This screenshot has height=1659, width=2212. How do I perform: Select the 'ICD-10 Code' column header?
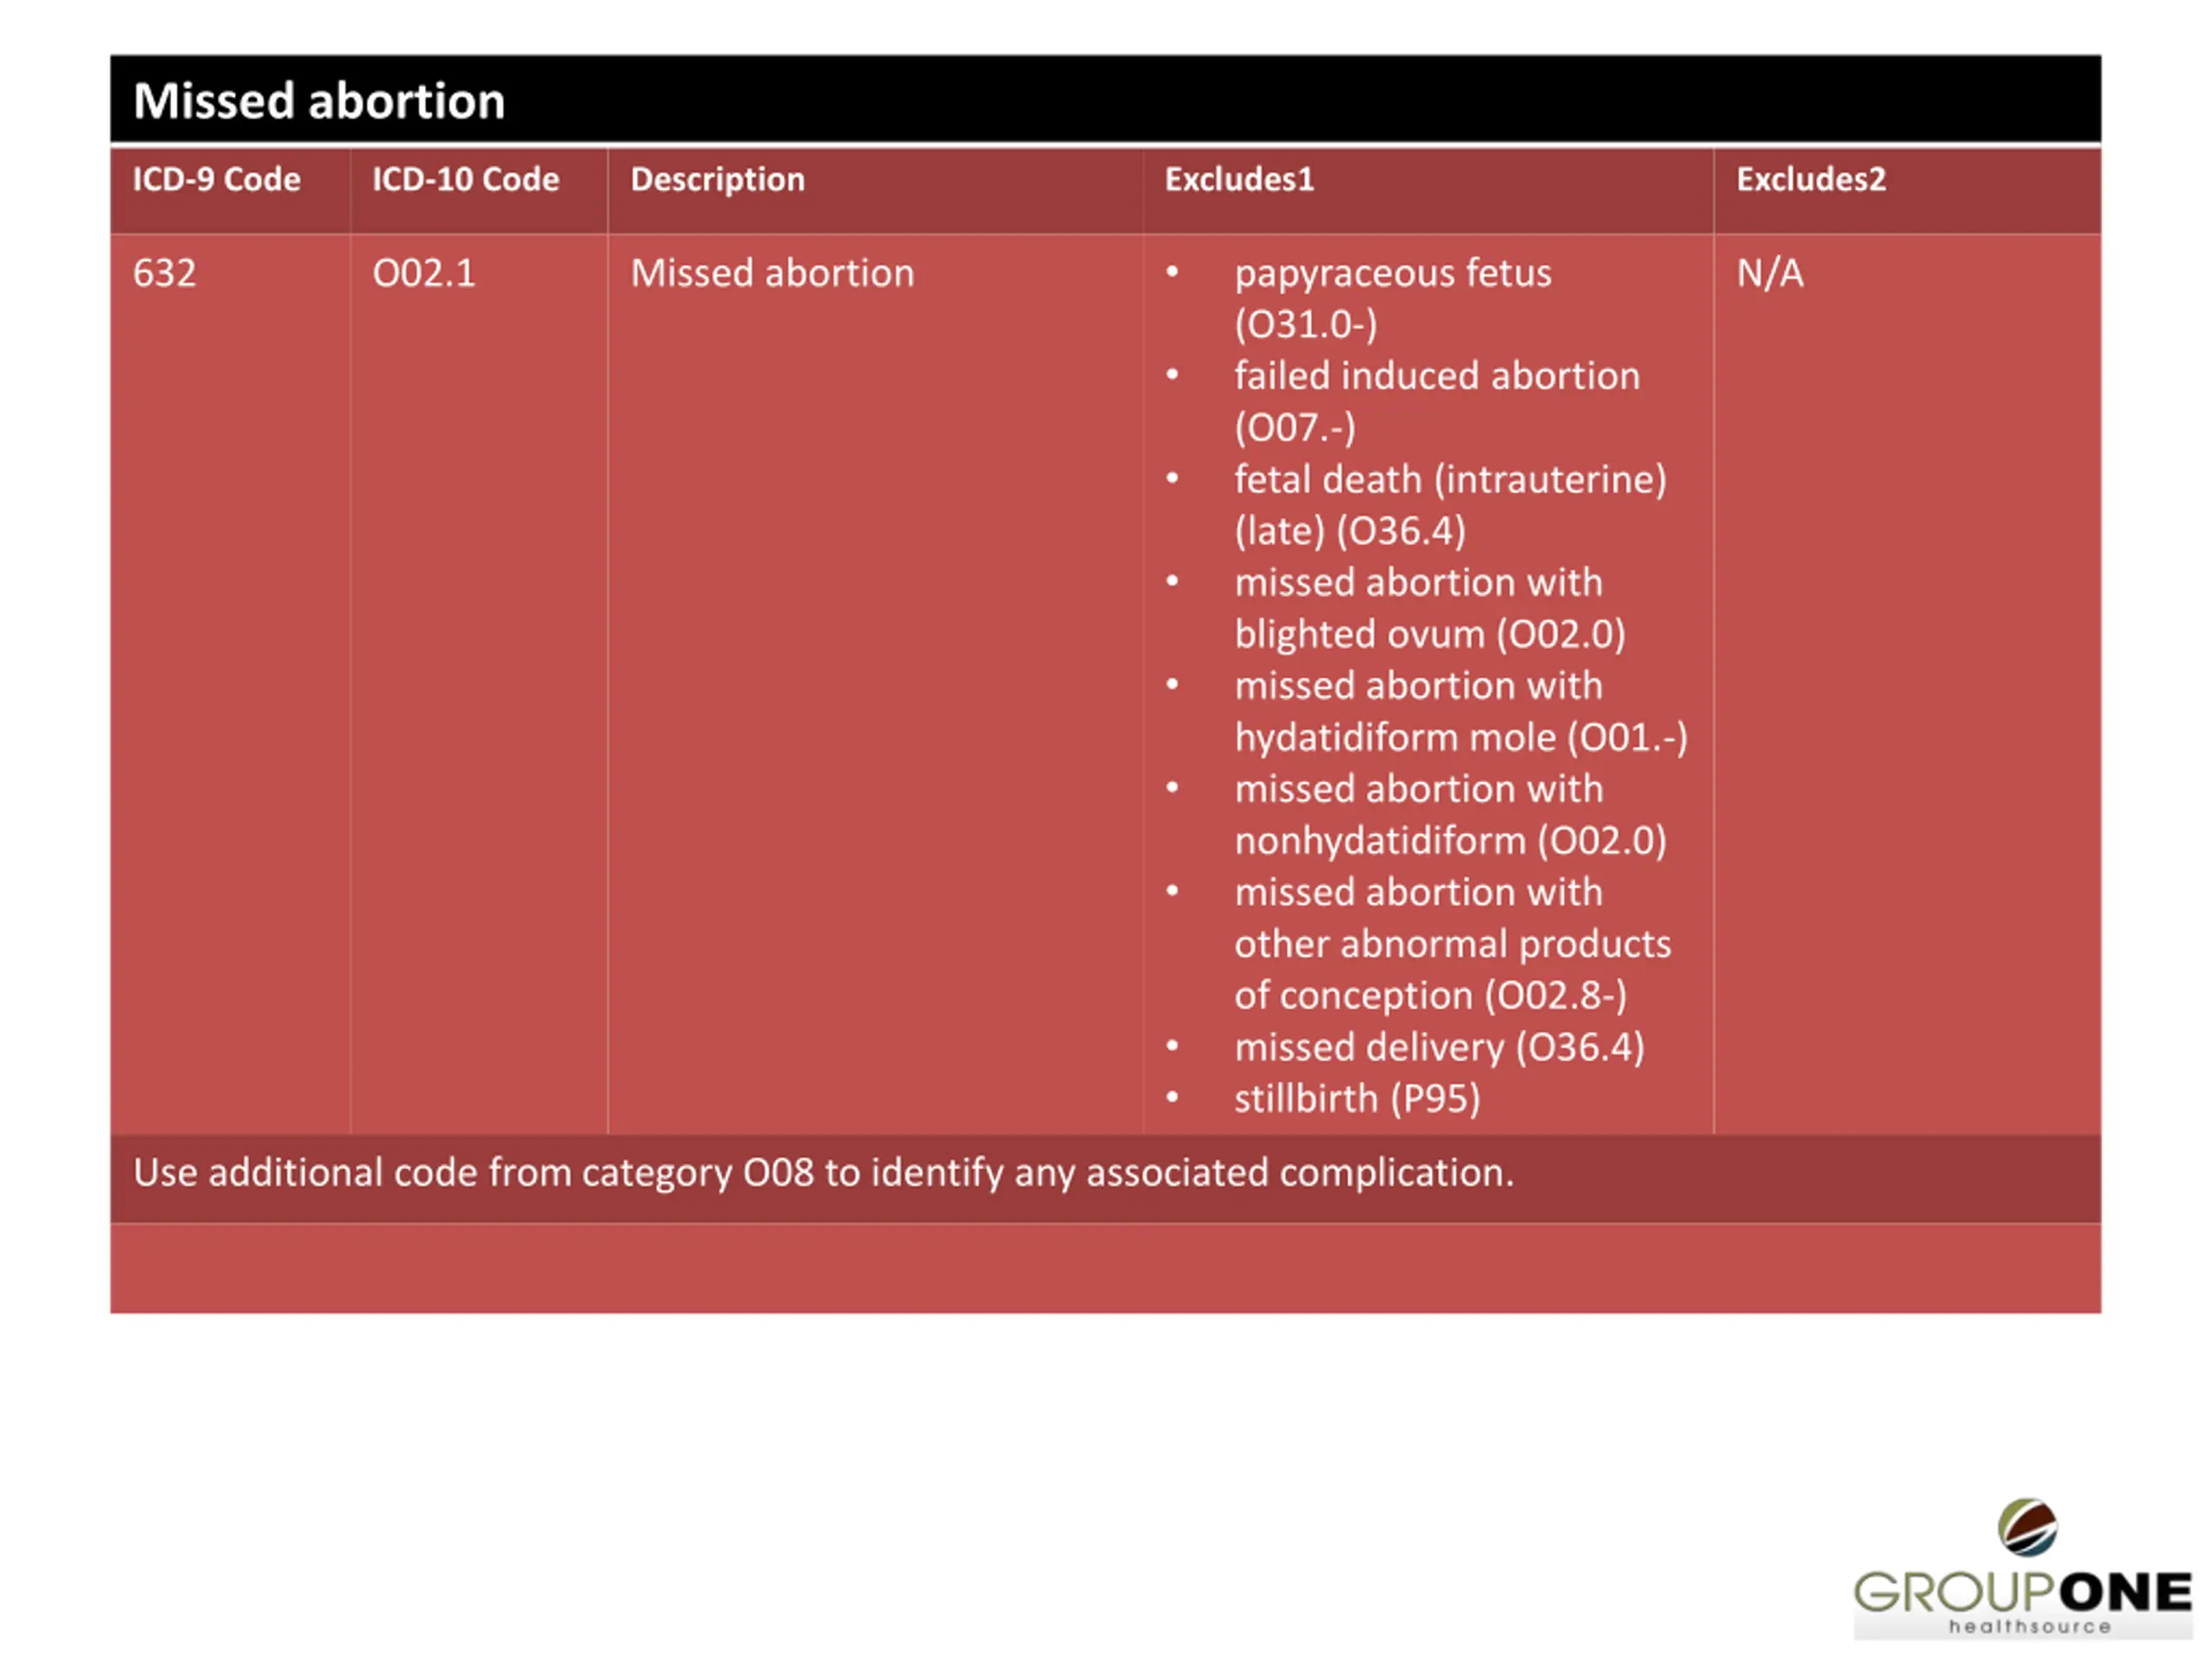coord(465,179)
